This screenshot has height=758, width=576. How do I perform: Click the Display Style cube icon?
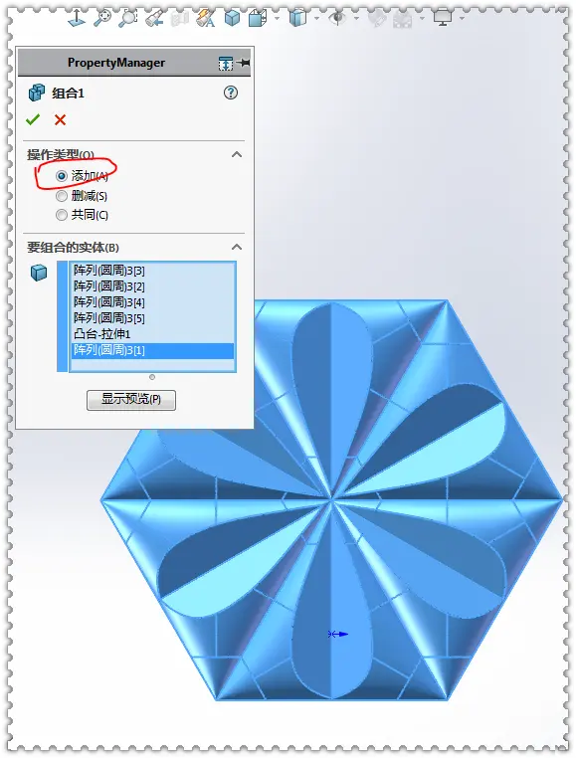pos(297,18)
